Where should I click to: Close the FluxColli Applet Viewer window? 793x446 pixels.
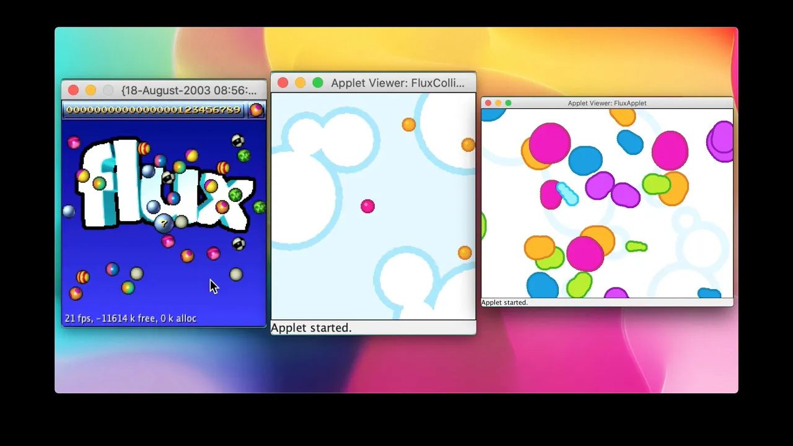283,83
